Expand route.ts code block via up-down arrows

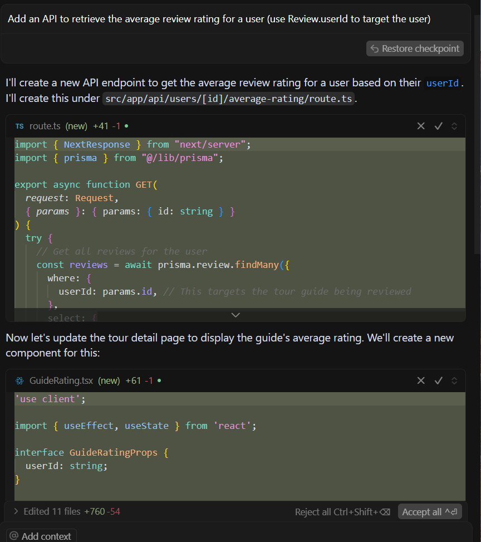454,126
